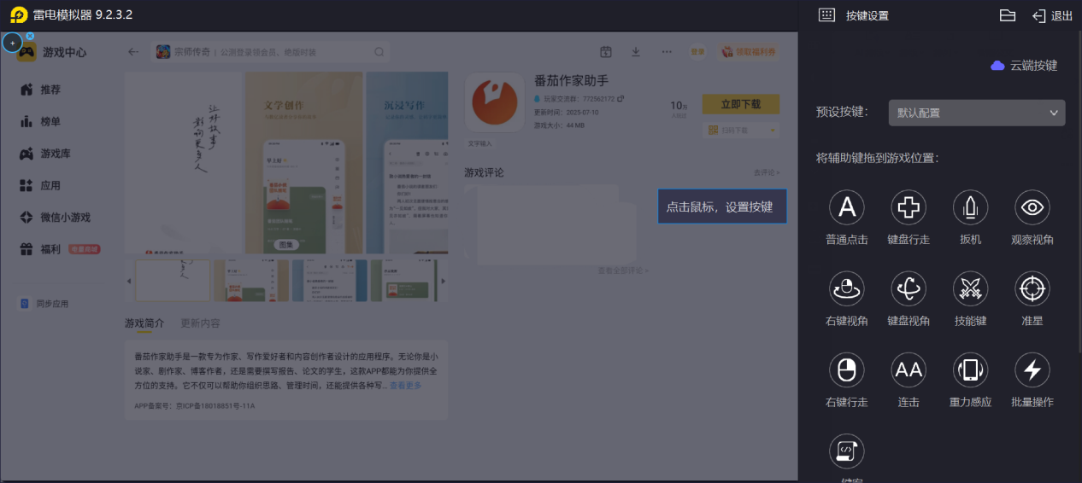Click the search field in game center

tap(270, 52)
